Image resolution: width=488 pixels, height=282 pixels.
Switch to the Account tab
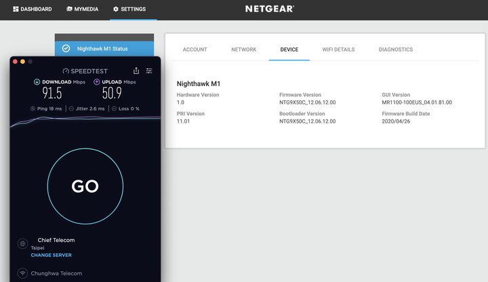(x=195, y=49)
